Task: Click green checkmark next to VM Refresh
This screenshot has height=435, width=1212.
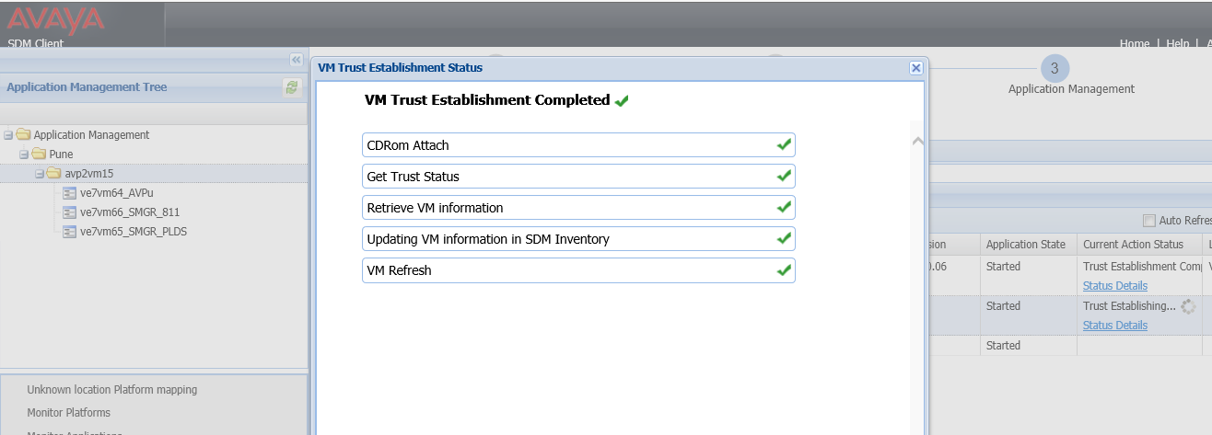Action: point(785,269)
